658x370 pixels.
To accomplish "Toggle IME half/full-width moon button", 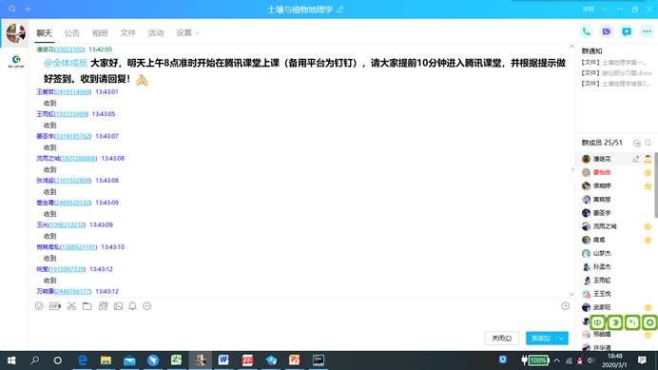I will pos(615,322).
